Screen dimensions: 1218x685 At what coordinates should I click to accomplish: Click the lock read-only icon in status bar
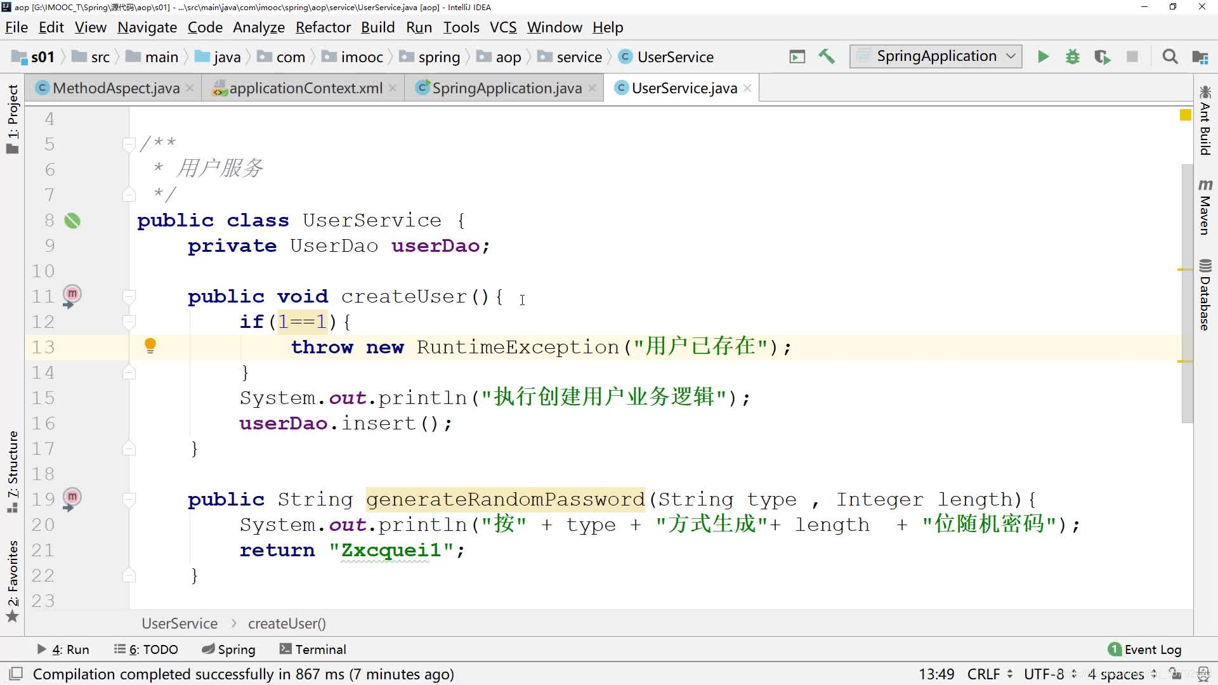click(1175, 674)
